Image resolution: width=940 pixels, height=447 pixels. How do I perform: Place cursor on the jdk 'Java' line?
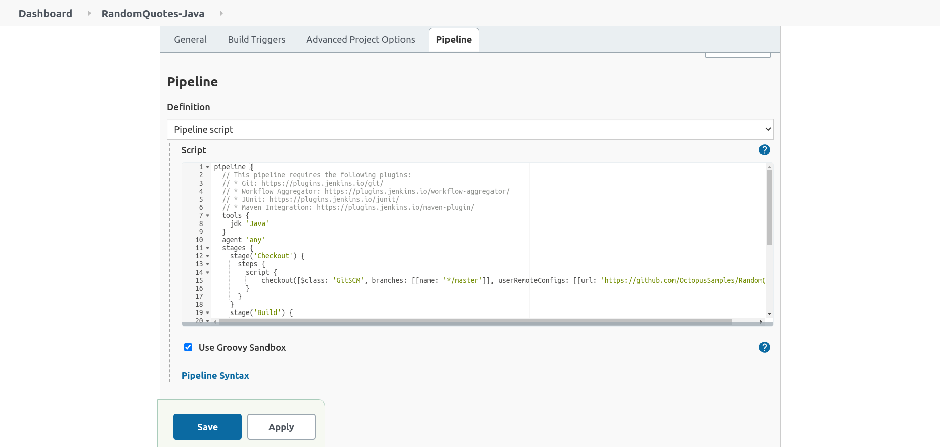tap(249, 223)
